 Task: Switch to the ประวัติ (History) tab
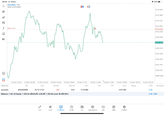coord(71,108)
